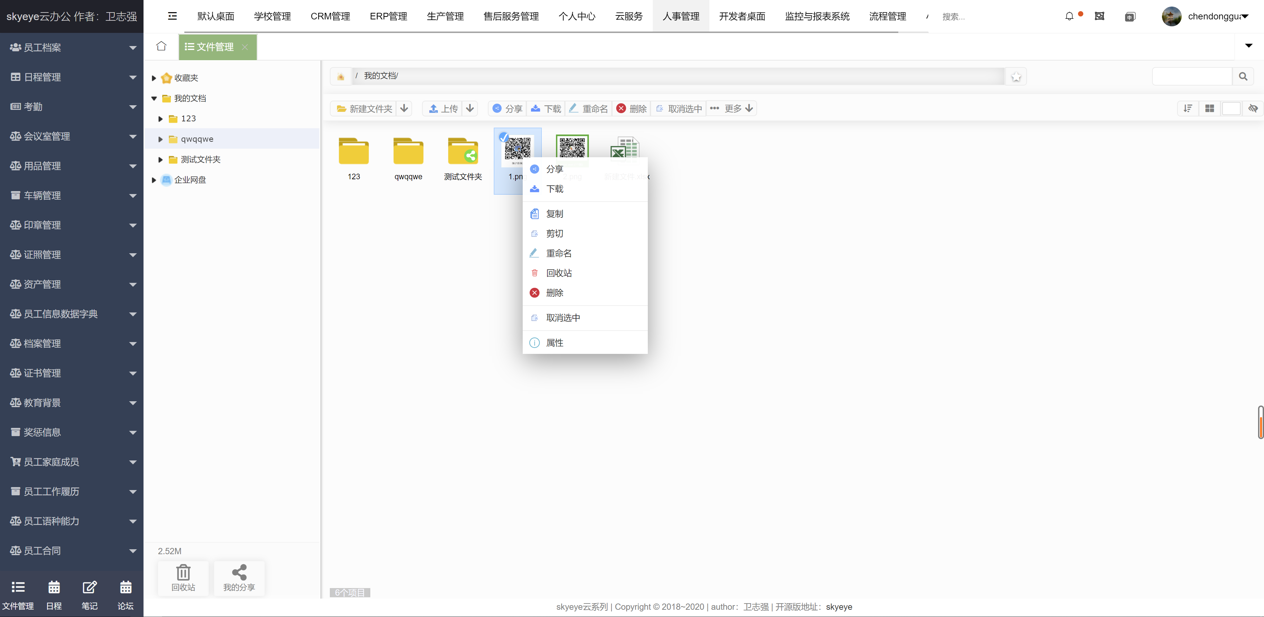This screenshot has height=617, width=1264.
Task: Switch to the CRM管理 top menu
Action: point(330,16)
